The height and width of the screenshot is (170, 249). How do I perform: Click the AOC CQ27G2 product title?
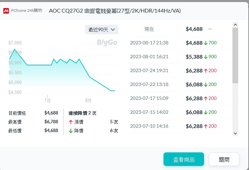pyautogui.click(x=115, y=11)
